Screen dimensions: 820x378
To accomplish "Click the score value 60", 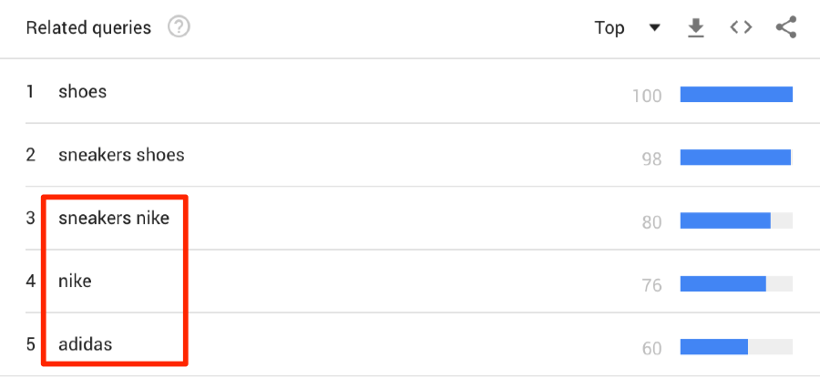I will pos(651,348).
